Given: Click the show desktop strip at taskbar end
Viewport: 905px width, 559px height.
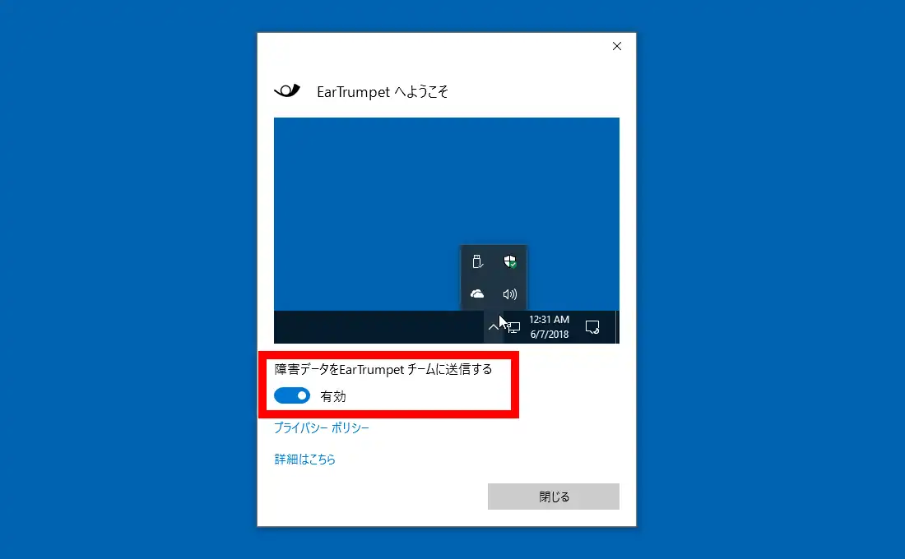Looking at the screenshot, I should 616,327.
